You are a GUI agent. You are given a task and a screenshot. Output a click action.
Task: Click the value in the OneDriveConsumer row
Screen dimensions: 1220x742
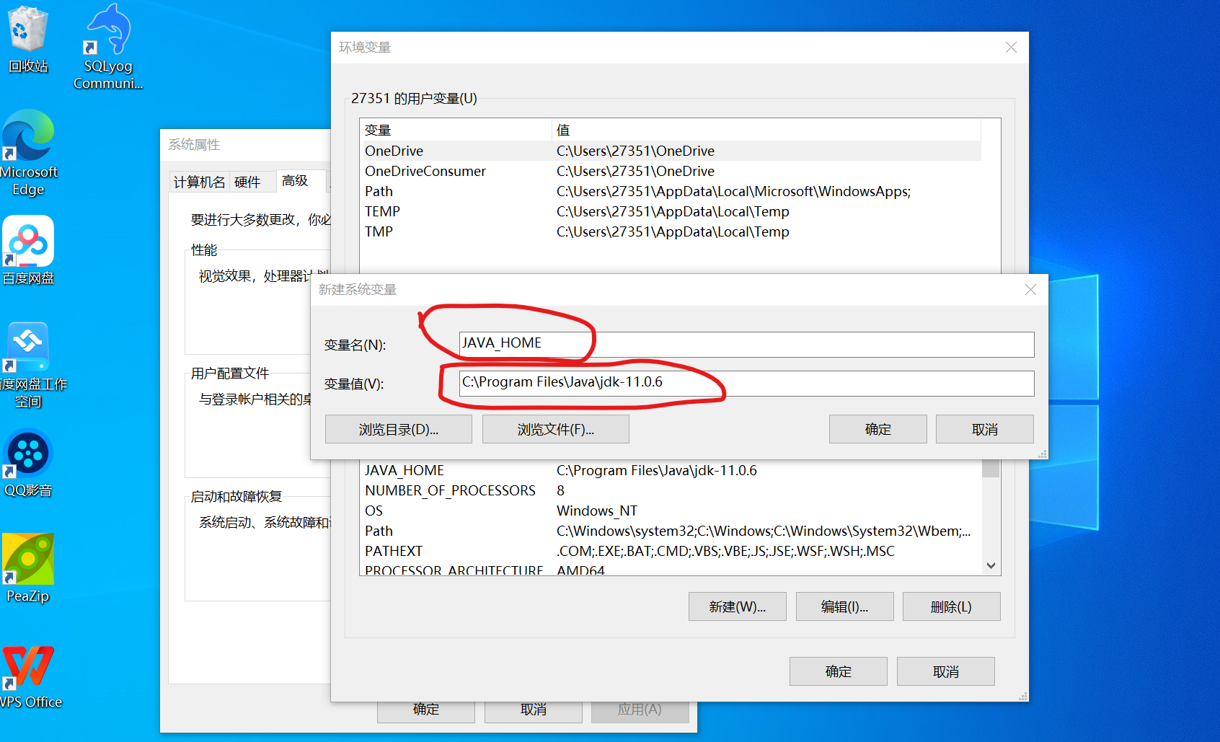tap(635, 171)
